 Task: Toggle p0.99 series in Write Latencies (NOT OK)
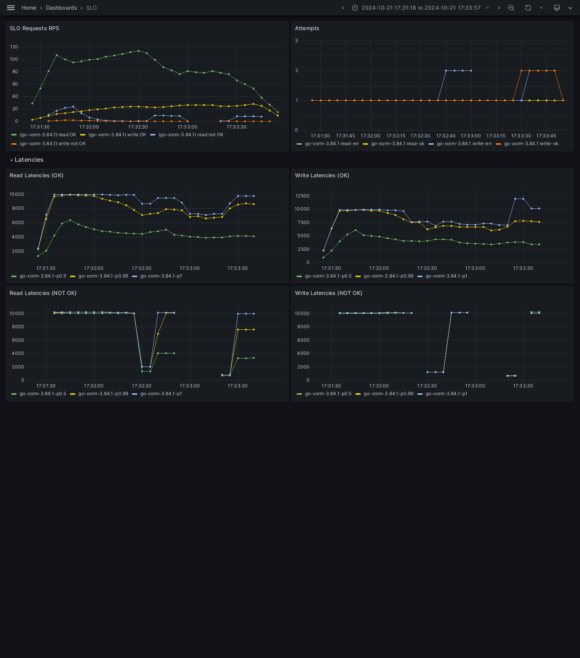pos(389,394)
